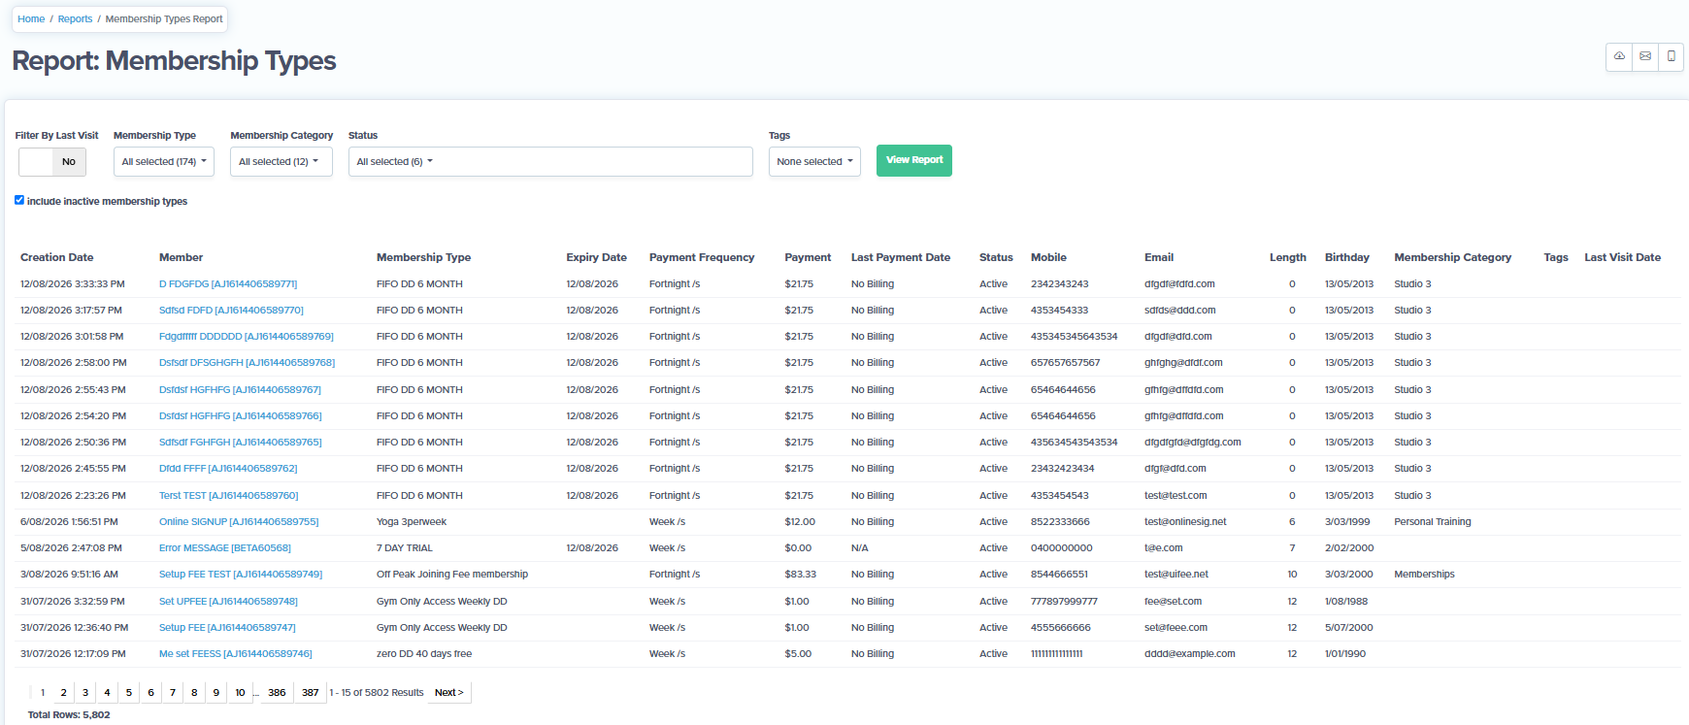Viewport: 1689px width, 725px height.
Task: Select mobile number 8522333666
Action: 1060,522
